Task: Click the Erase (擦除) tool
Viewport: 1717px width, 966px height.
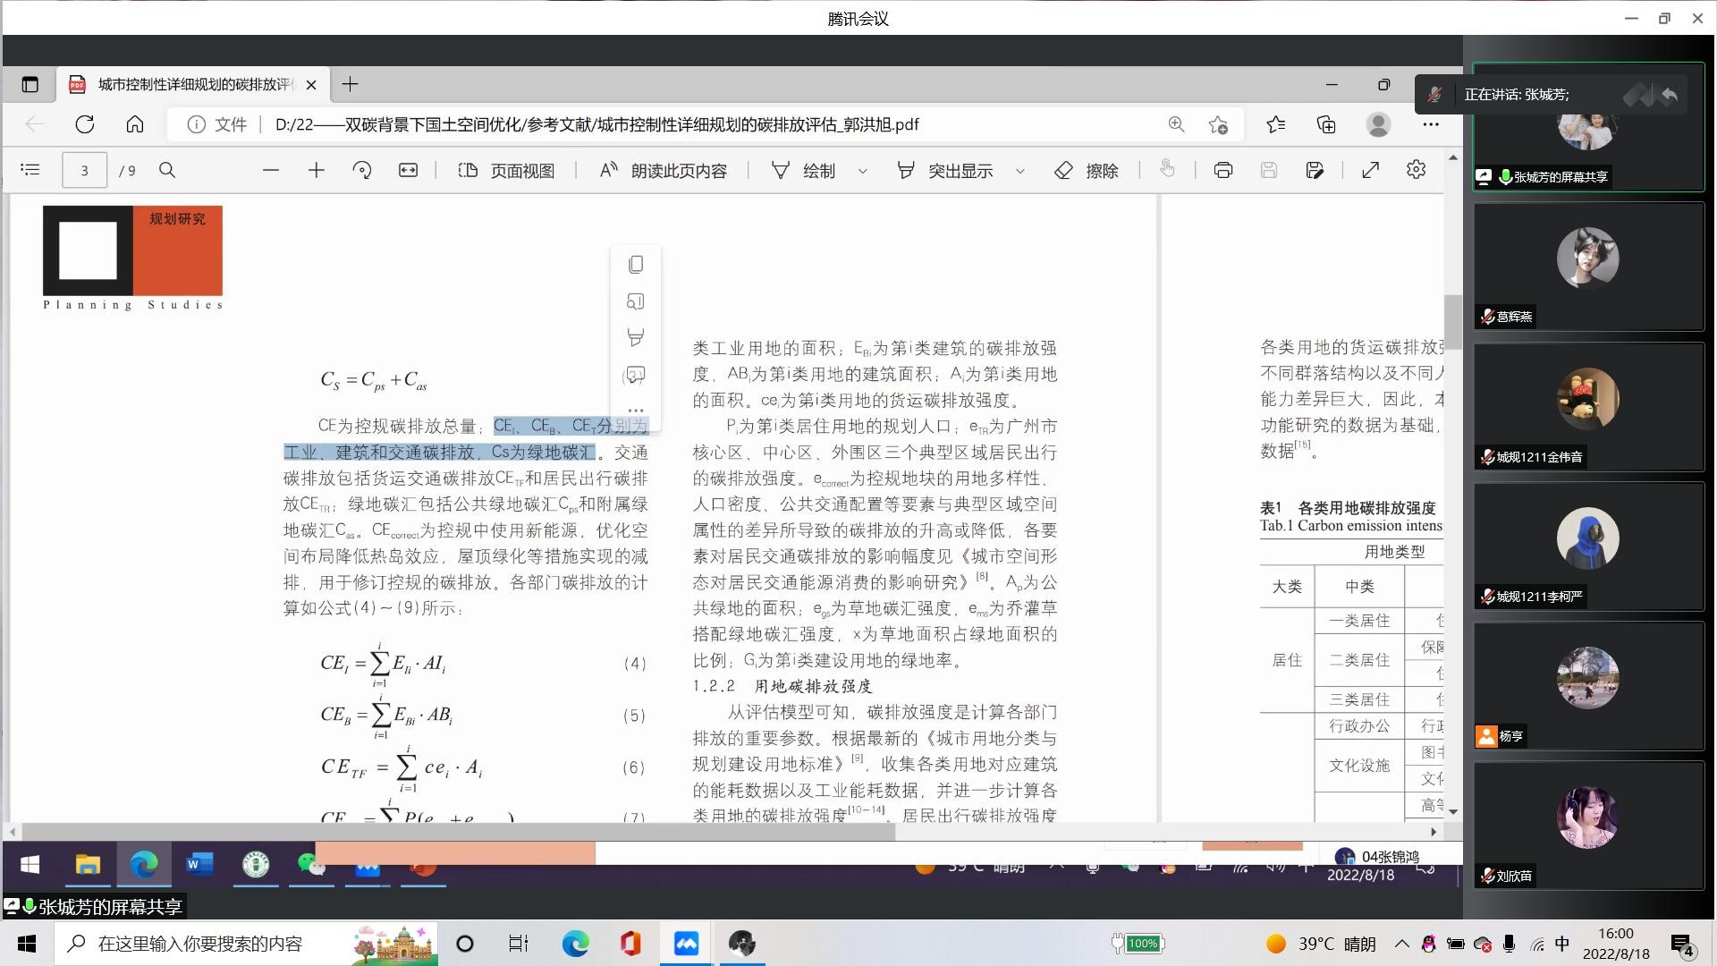Action: 1087,170
